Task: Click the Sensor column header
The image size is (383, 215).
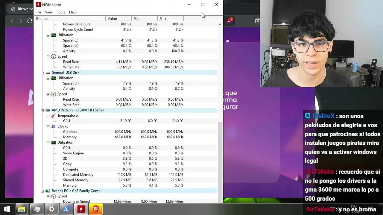Action: tap(70, 19)
